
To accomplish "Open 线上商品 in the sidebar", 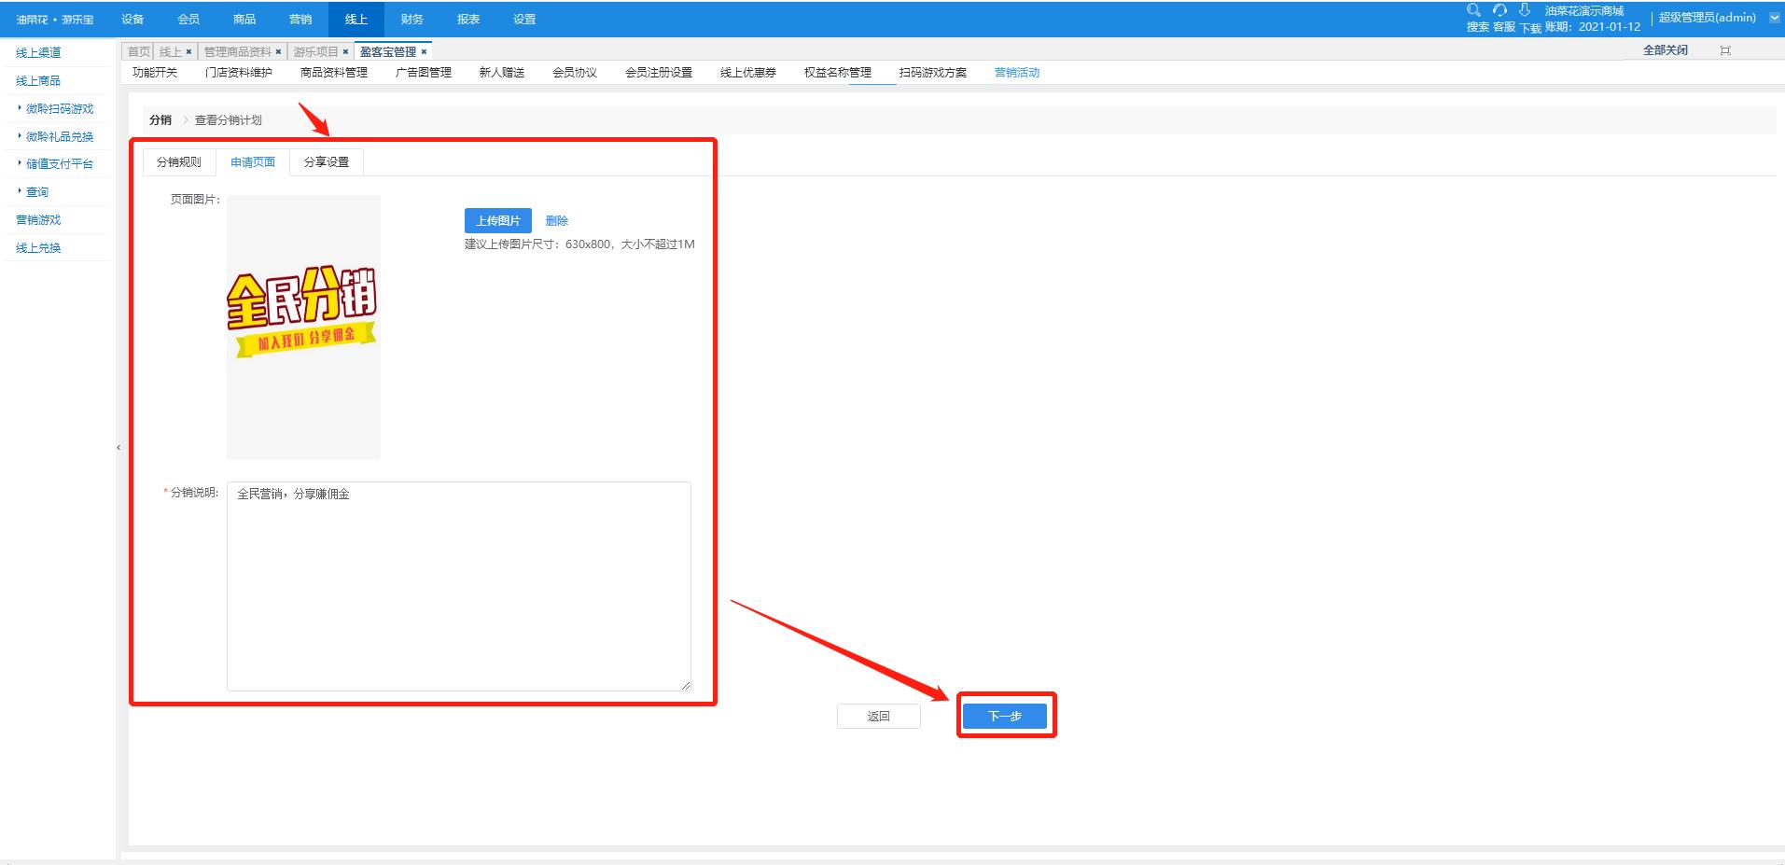I will [38, 81].
